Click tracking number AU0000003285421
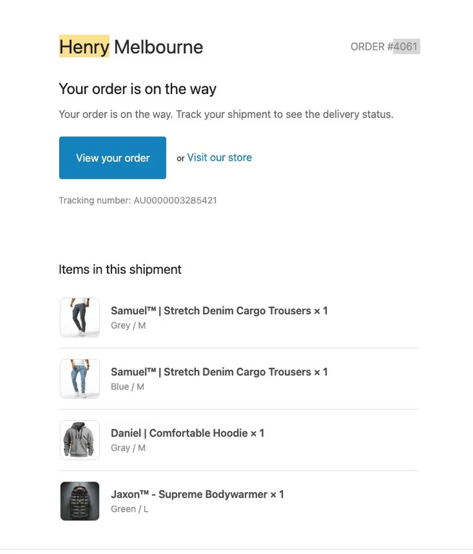The height and width of the screenshot is (554, 473). click(x=175, y=200)
